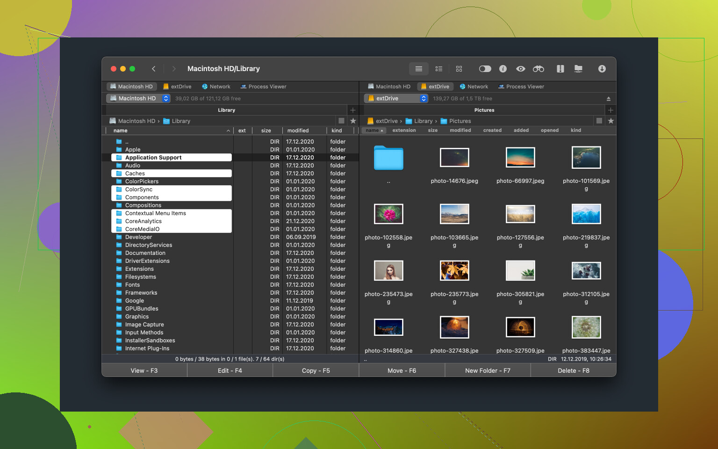
Task: Select Network tab in right pane
Action: [x=474, y=87]
